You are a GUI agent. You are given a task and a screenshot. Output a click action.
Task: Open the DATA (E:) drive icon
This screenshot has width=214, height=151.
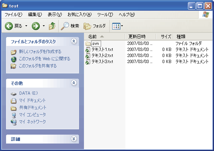14,94
